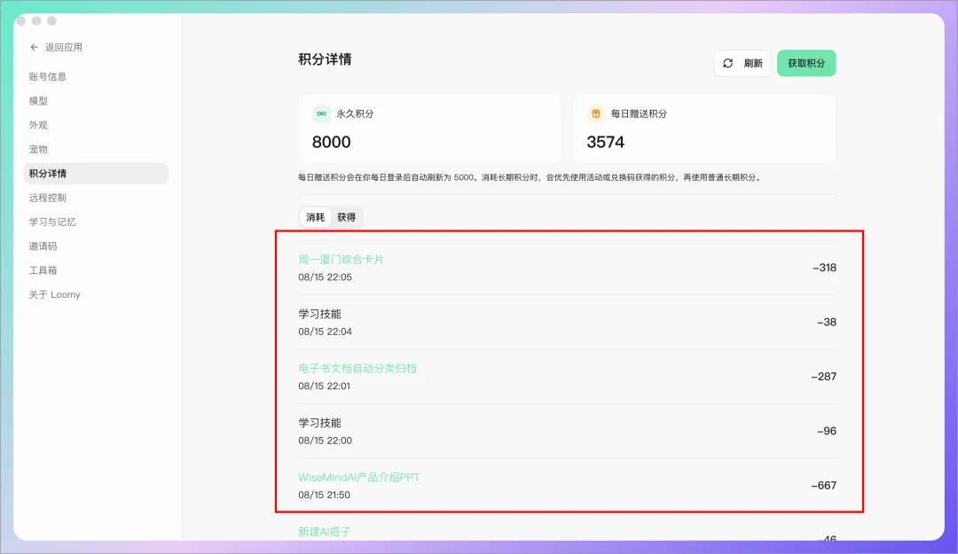Open the WiseMindAI产品介绍PPT link
Image resolution: width=958 pixels, height=554 pixels.
359,477
